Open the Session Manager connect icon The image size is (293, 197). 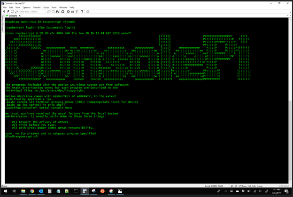tap(4, 12)
